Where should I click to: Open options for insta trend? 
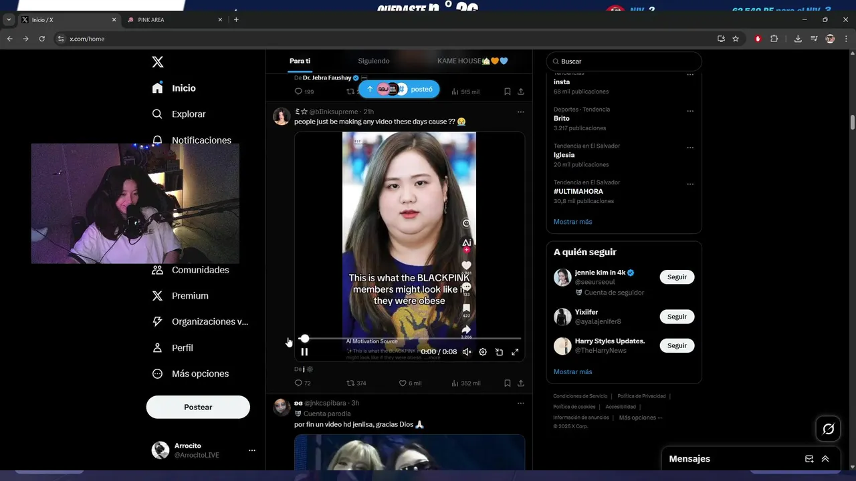(690, 75)
